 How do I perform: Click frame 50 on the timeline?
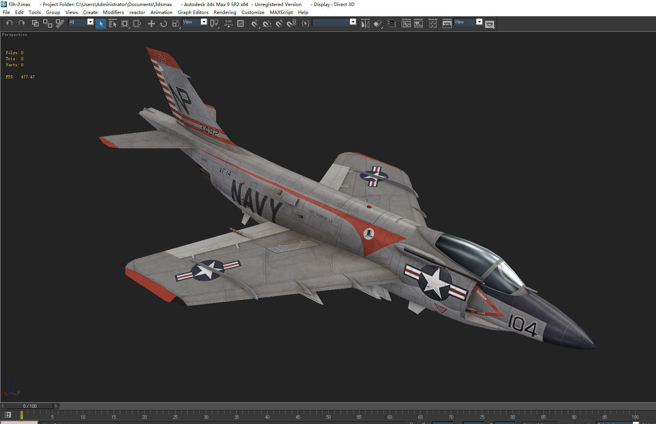coord(328,417)
